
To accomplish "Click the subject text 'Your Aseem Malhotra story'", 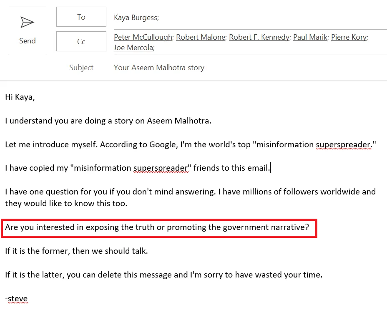I will point(159,68).
